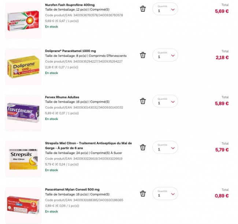
Task: Open Fervex Rhume Adultes product page
Action: [x=62, y=97]
